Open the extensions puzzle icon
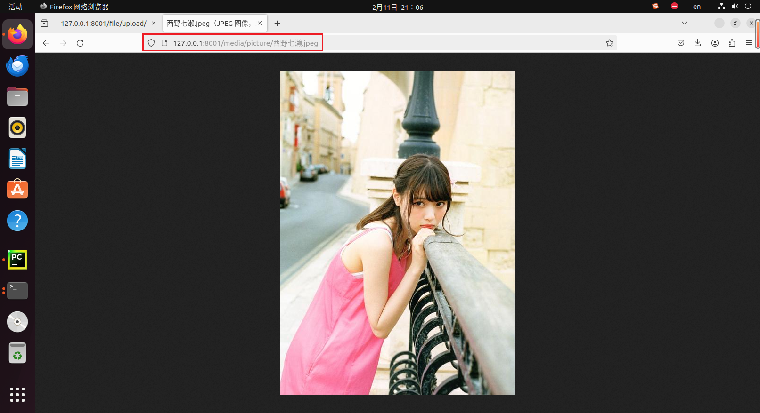Screen dimensions: 760x413 [x=732, y=43]
